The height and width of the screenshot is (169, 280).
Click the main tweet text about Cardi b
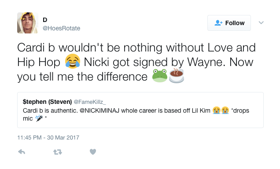(x=137, y=62)
